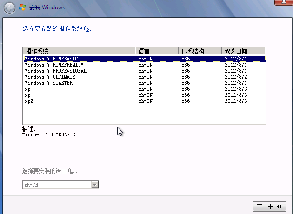Select the Windows 7 STARTER entry

(145, 83)
